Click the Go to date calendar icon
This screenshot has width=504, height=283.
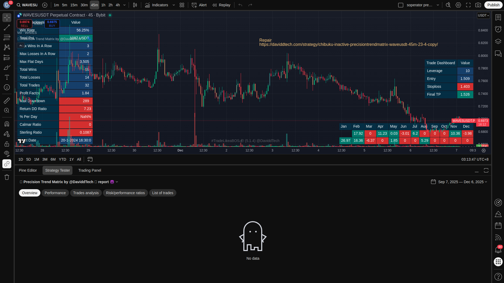tap(90, 159)
